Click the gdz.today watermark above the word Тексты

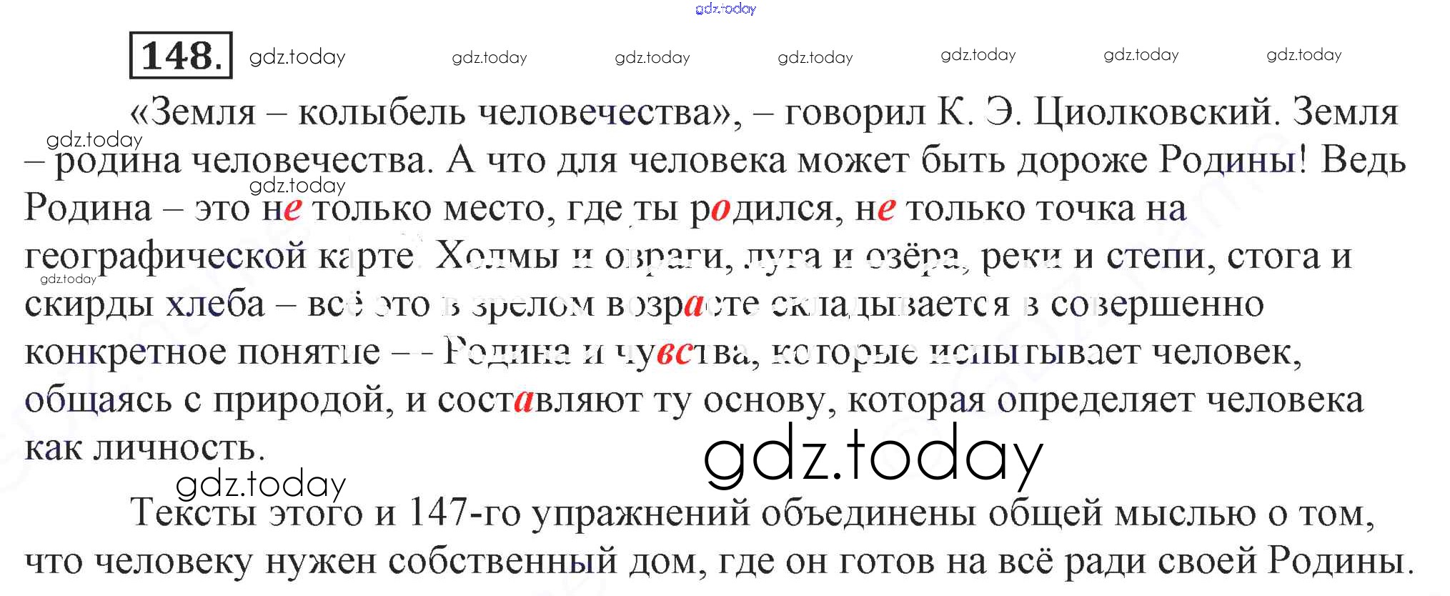(x=261, y=485)
